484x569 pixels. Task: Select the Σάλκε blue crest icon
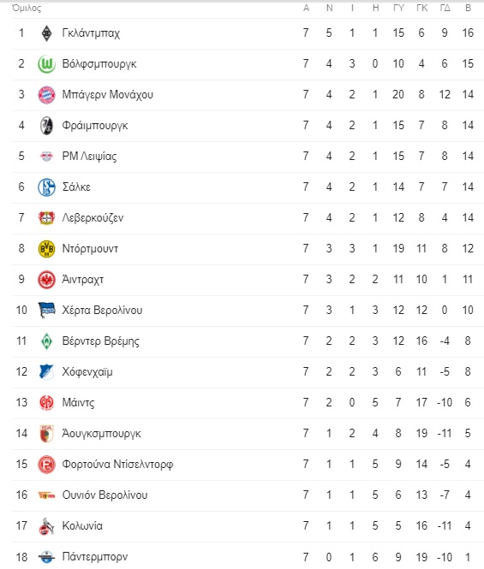(46, 187)
